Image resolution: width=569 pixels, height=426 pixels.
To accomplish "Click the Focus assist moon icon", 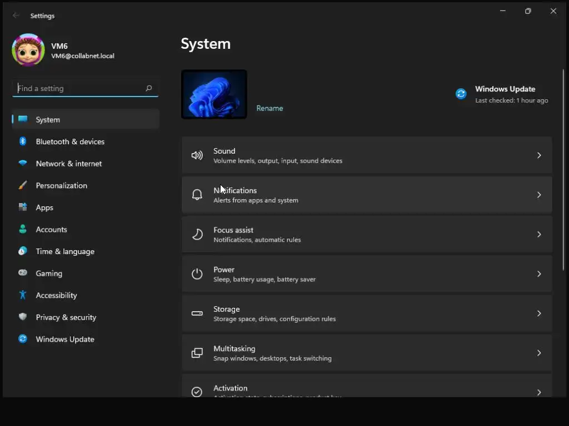I will [x=197, y=235].
